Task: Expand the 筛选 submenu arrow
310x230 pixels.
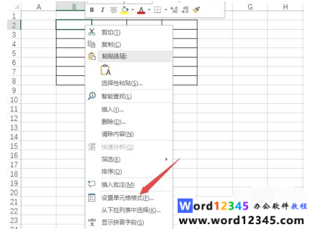Action: pos(166,159)
